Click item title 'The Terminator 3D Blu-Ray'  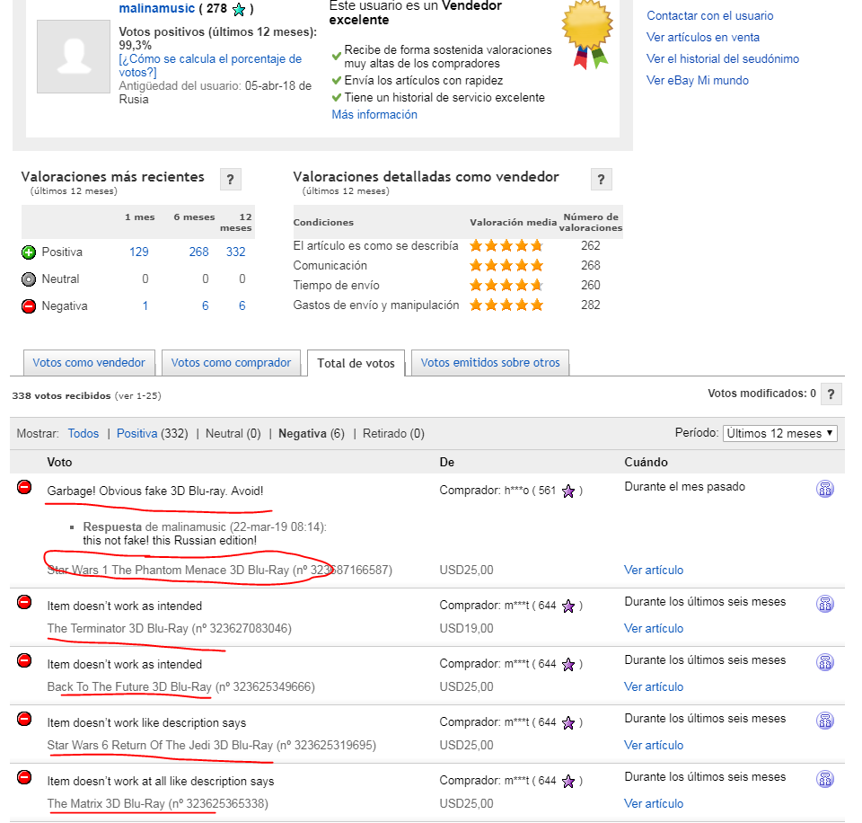tap(118, 628)
